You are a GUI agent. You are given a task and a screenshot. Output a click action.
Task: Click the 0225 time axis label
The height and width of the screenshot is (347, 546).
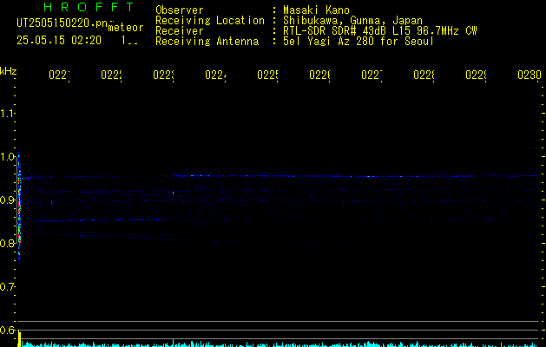(x=267, y=75)
